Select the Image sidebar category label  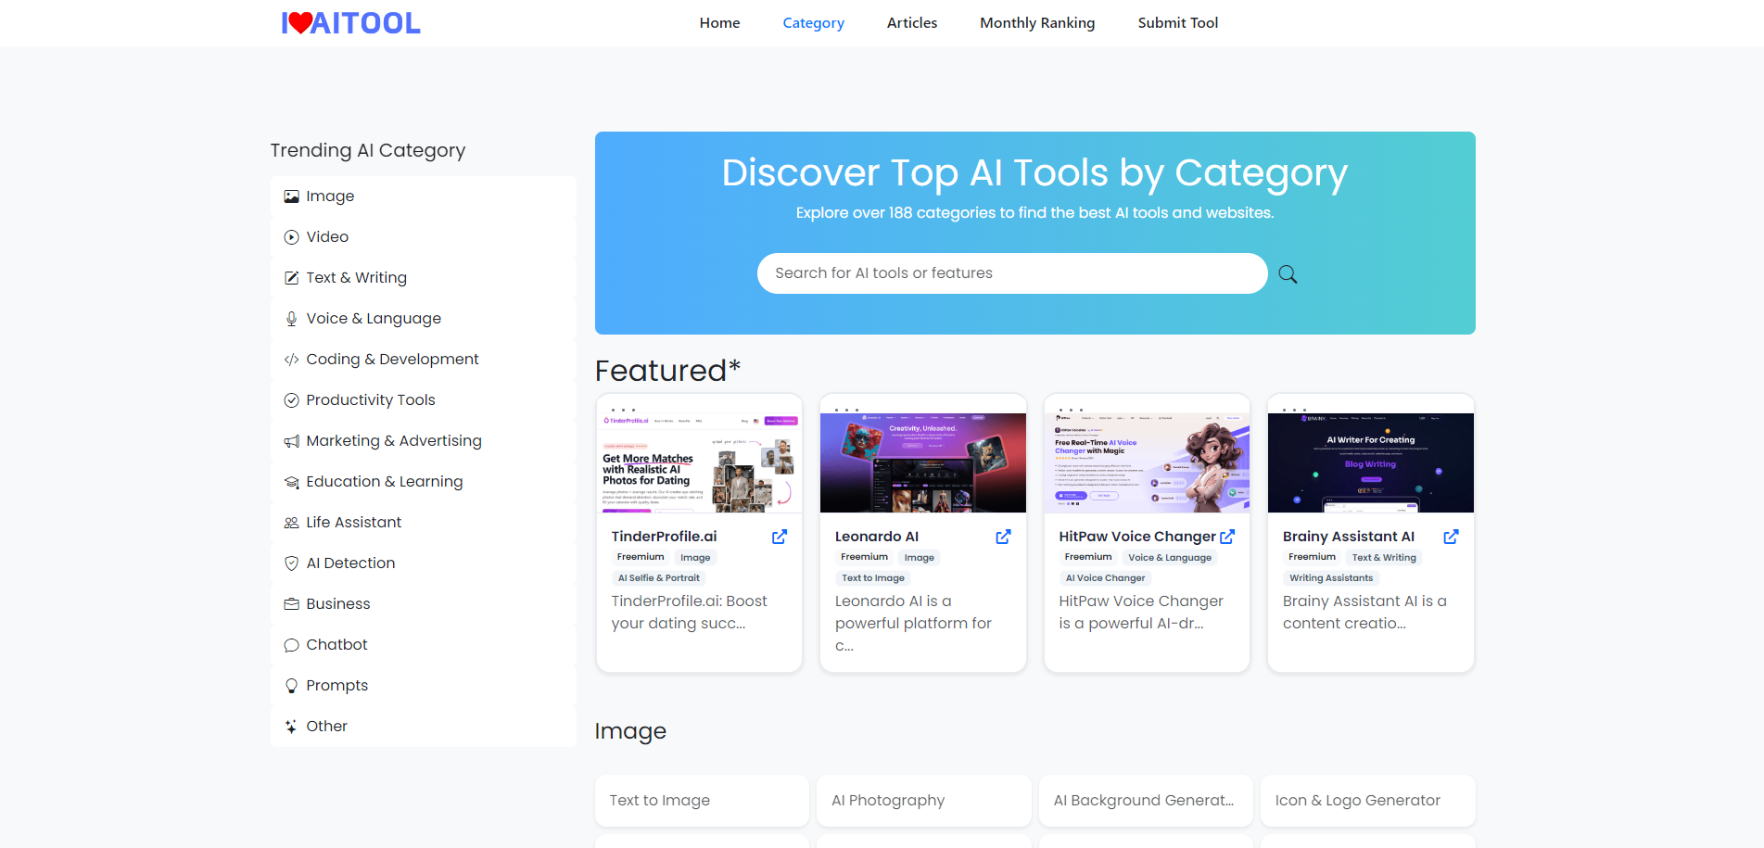(330, 196)
